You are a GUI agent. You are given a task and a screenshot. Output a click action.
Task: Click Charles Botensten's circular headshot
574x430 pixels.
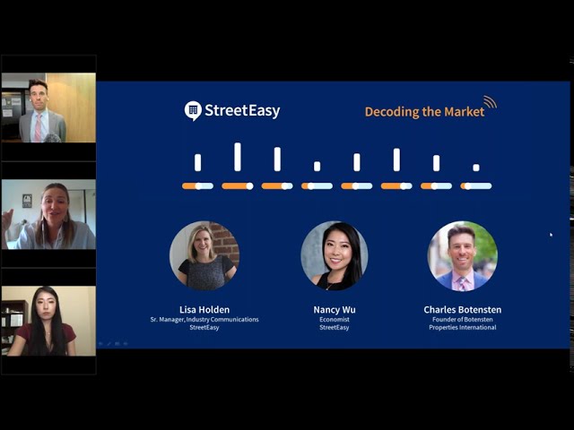(463, 255)
